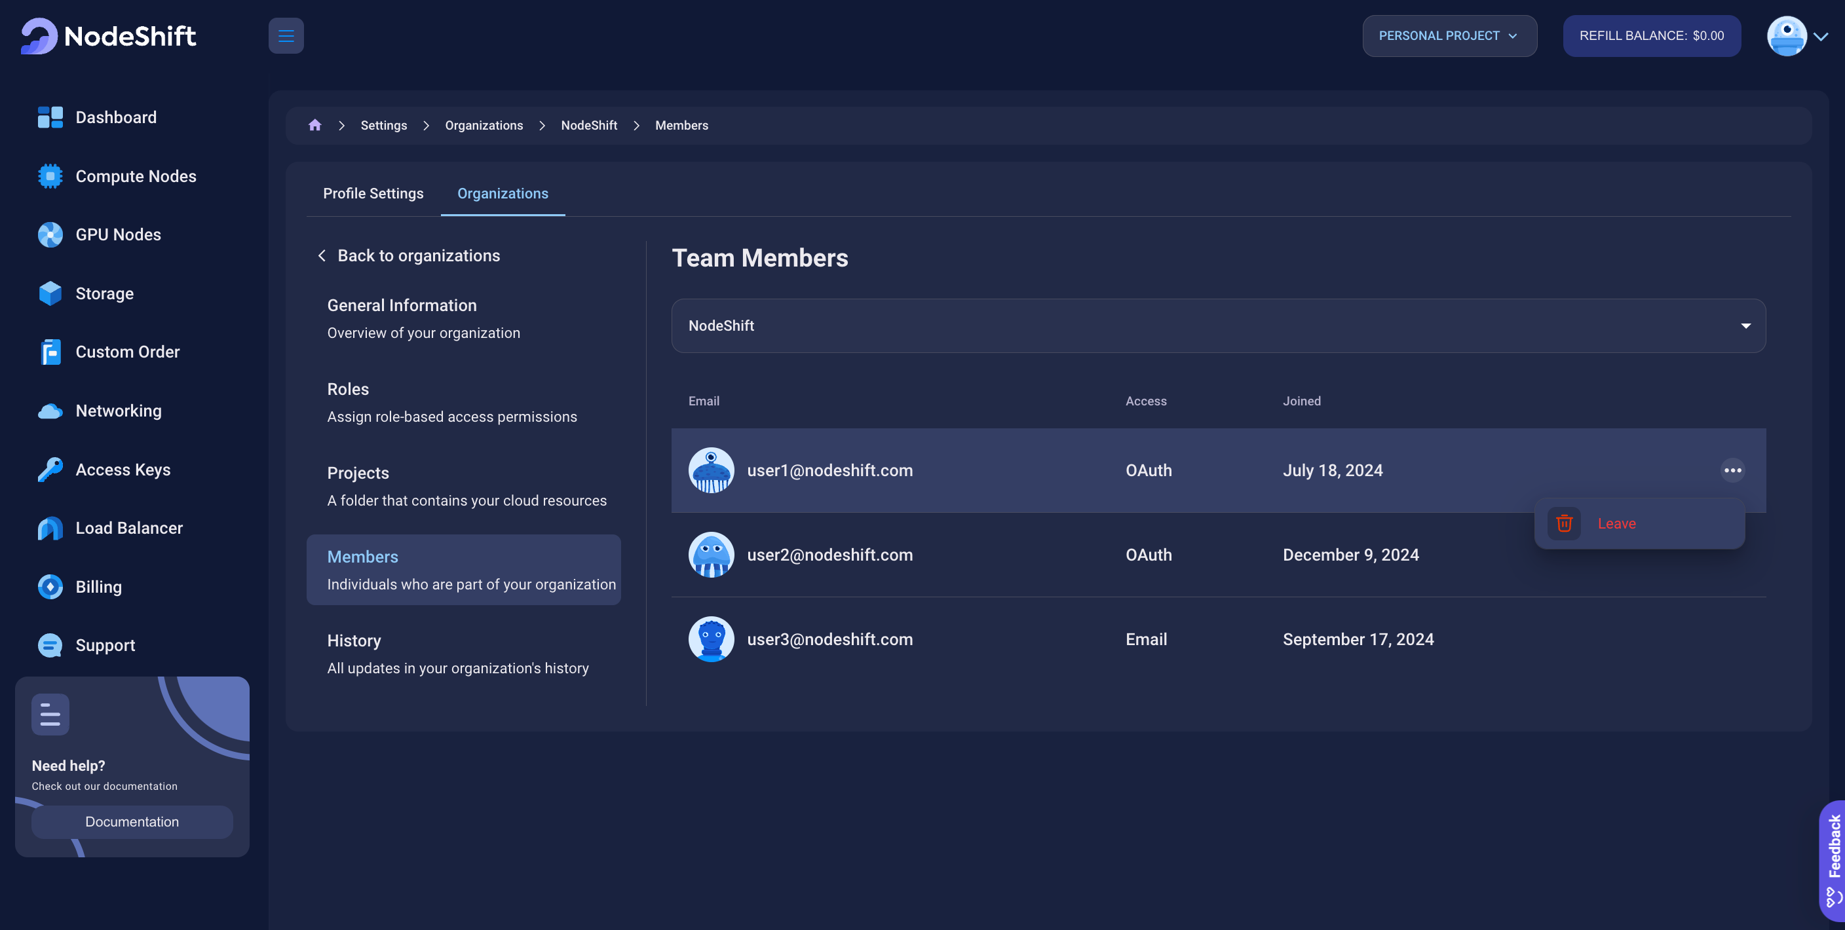Click user1@nodeshift.com avatar
Image resolution: width=1845 pixels, height=930 pixels.
[712, 470]
